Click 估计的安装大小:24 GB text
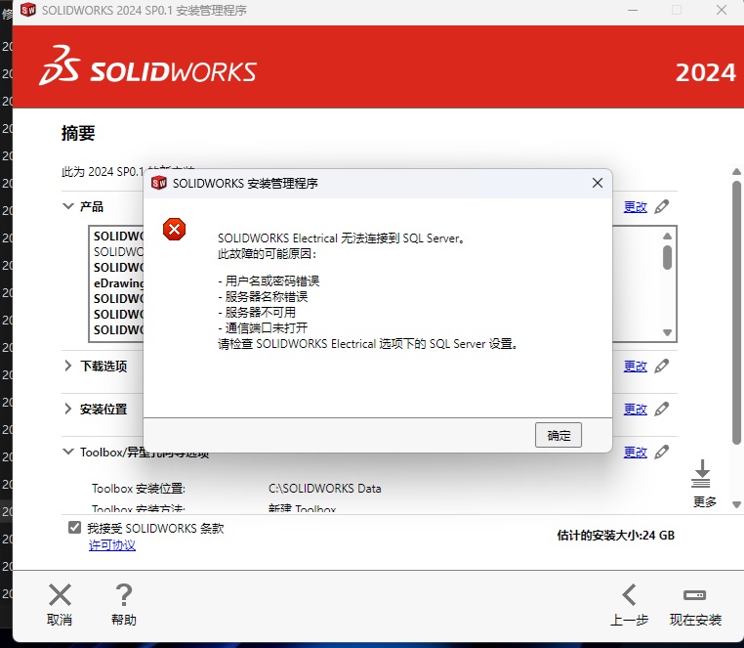744x648 pixels. 615,535
